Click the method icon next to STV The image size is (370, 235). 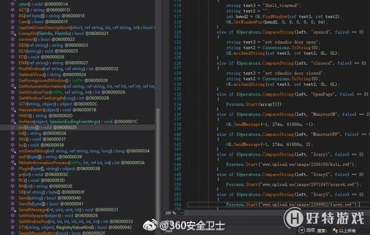pos(12,227)
